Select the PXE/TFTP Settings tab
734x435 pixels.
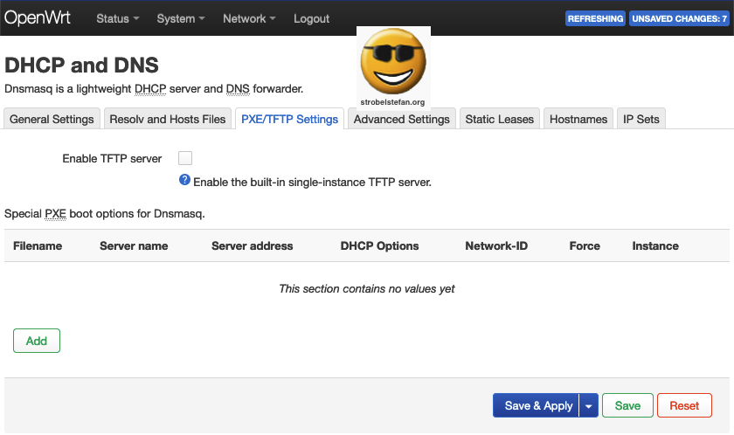(x=289, y=119)
